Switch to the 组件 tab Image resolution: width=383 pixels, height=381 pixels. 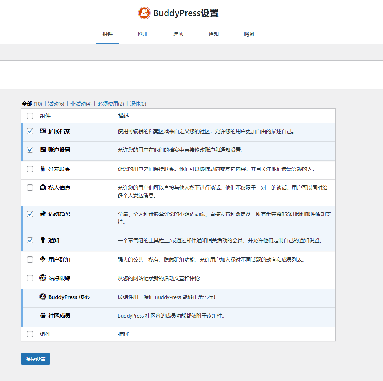point(107,34)
